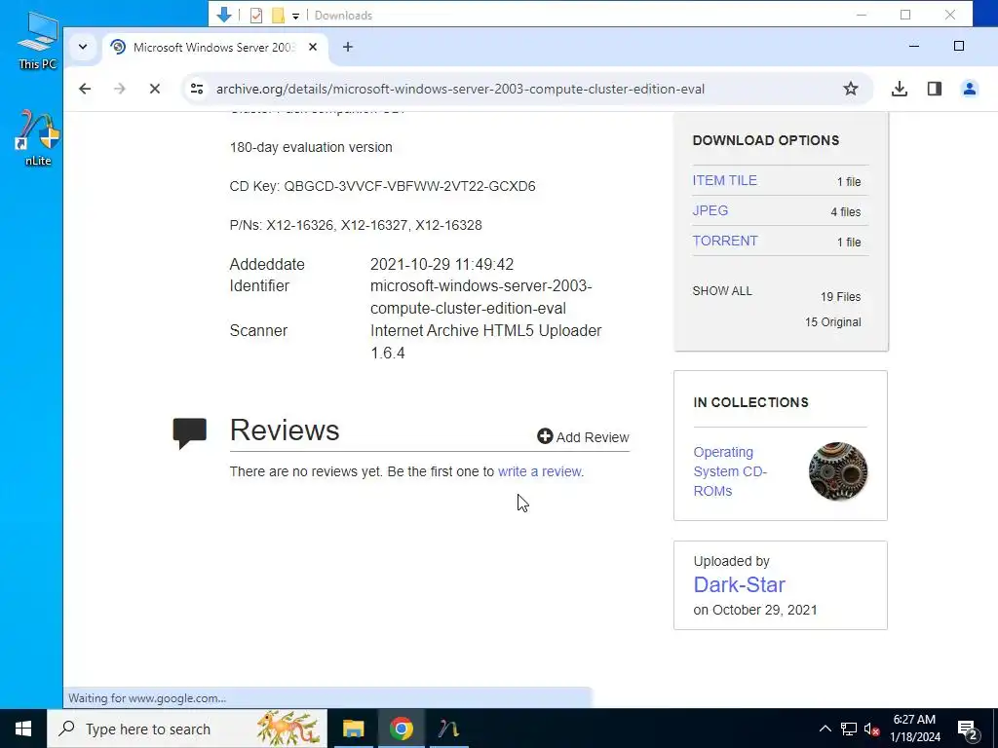
Task: Click the Addeddate value 2021-10-29 11:49:42
Action: tap(441, 265)
